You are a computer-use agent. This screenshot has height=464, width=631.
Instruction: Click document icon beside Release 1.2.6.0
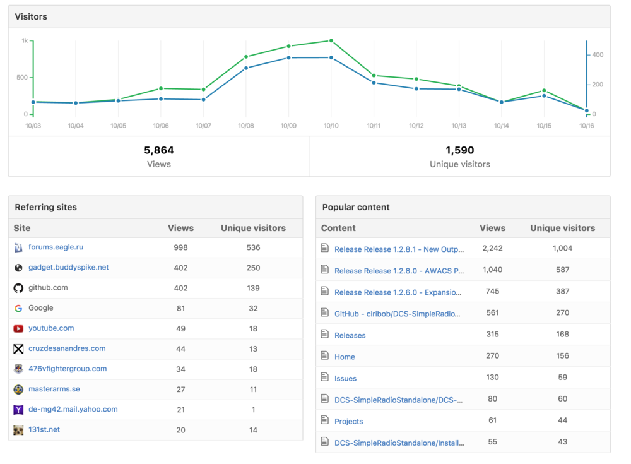[325, 291]
